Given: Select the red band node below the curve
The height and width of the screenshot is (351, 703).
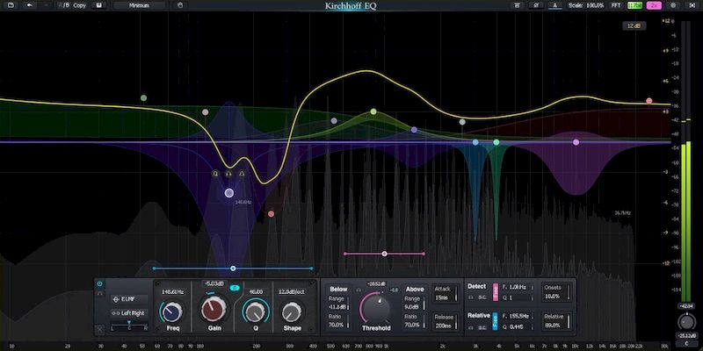Looking at the screenshot, I should [271, 214].
